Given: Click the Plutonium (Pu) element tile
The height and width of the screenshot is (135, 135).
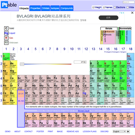Looking at the screenshot, I should click(x=64, y=124).
